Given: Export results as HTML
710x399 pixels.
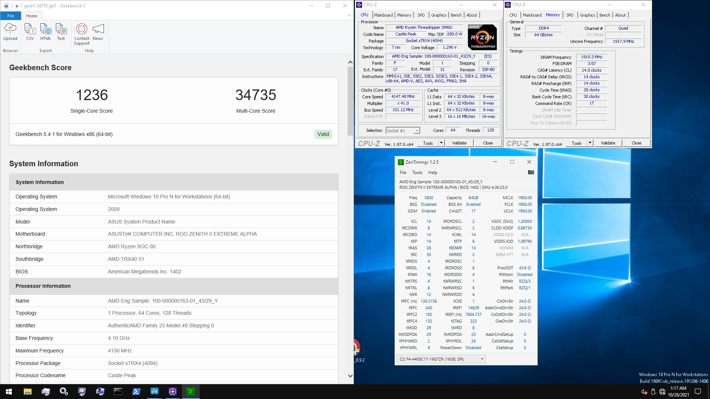Looking at the screenshot, I should coord(45,32).
